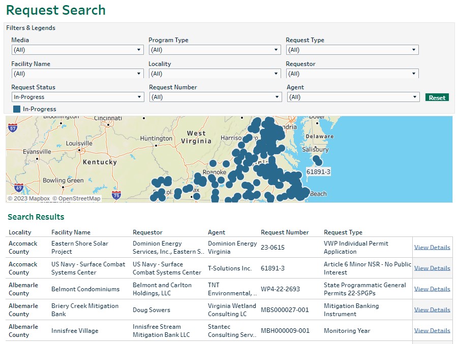
Task: Select the T-Solutions Inc. agent cell
Action: [x=230, y=268]
